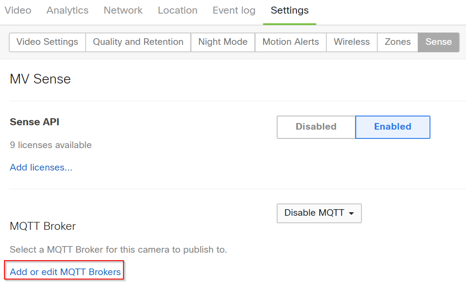Open the Night Mode settings

tap(223, 42)
